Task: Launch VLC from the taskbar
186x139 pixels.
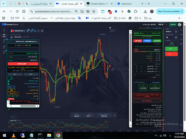Action: click(13, 135)
